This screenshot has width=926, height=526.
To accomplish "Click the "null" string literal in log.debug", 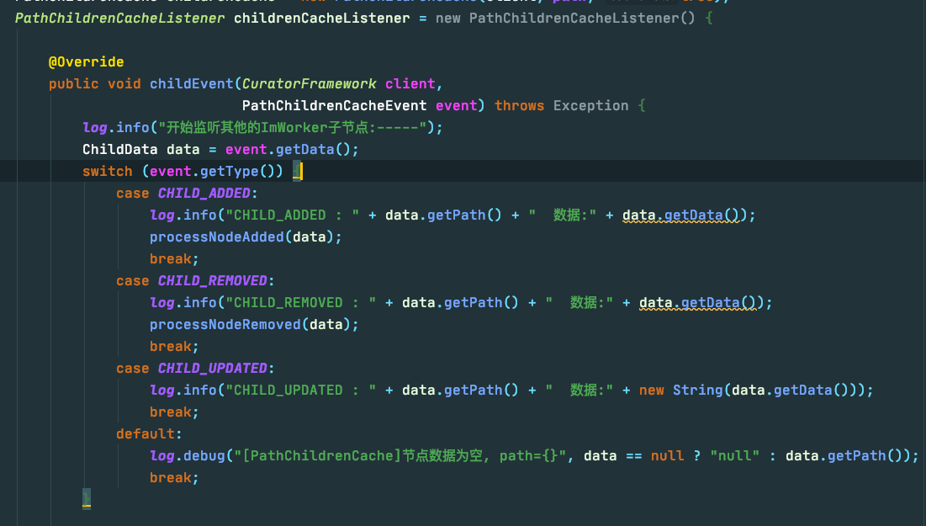I will click(x=734, y=456).
